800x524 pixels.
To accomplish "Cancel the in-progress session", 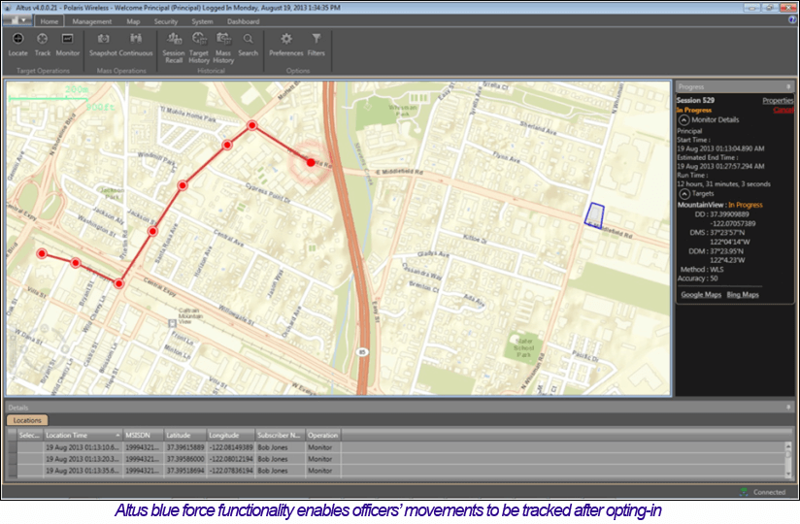I will [783, 110].
